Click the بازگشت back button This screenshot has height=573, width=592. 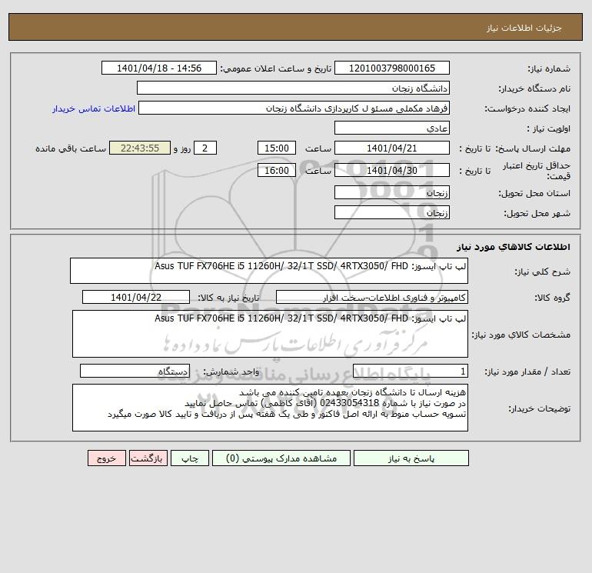click(148, 458)
